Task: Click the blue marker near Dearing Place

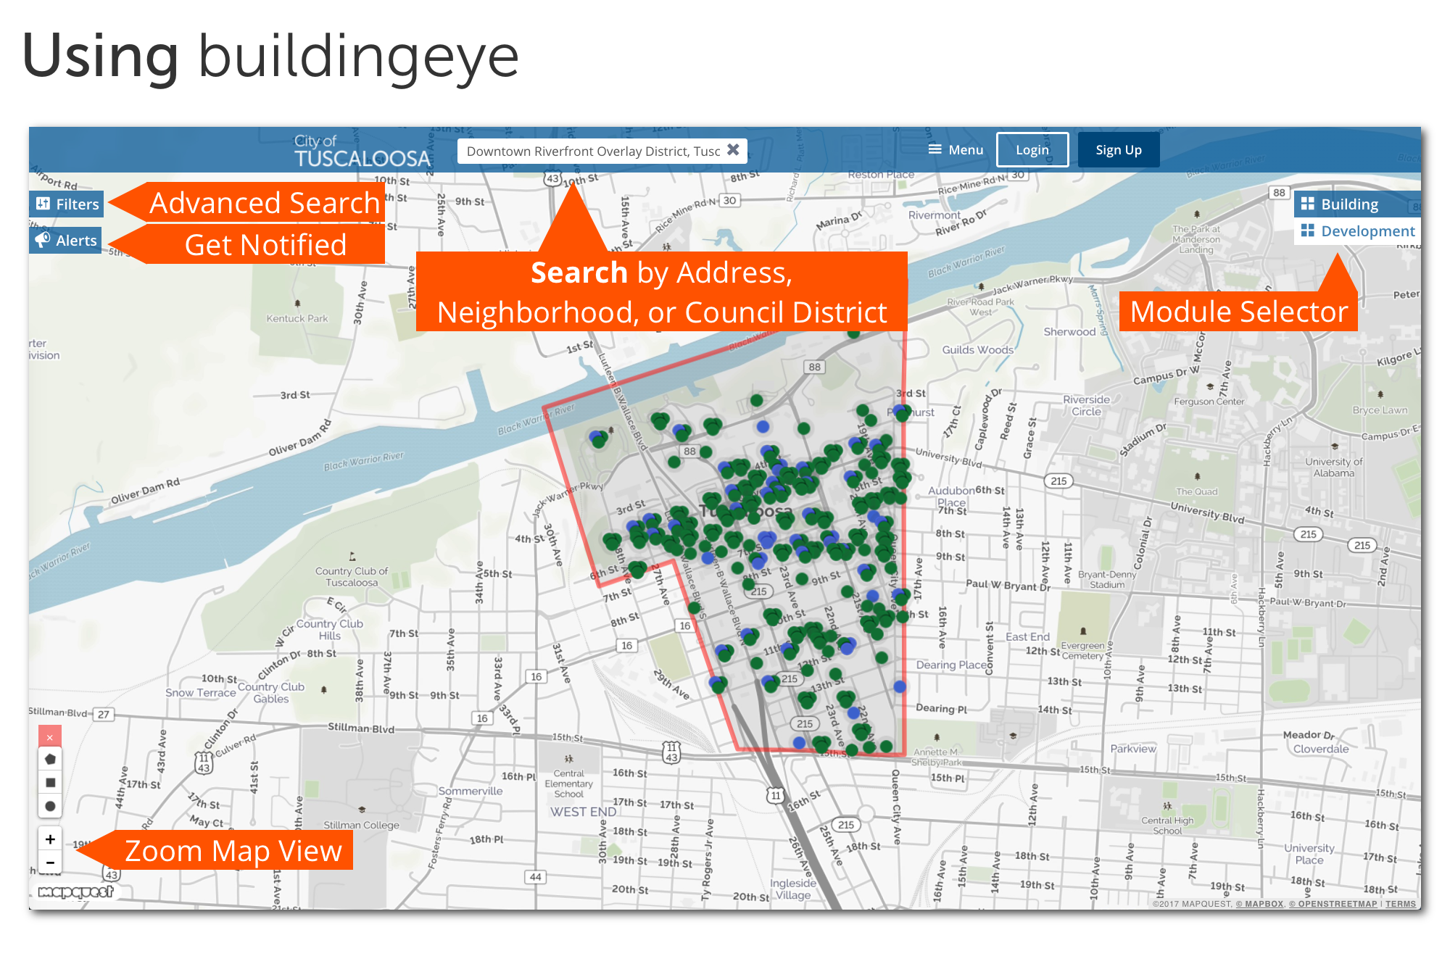Action: [x=900, y=686]
